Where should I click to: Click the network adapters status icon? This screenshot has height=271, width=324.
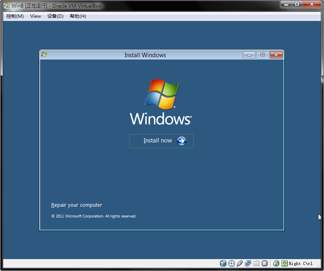248,263
